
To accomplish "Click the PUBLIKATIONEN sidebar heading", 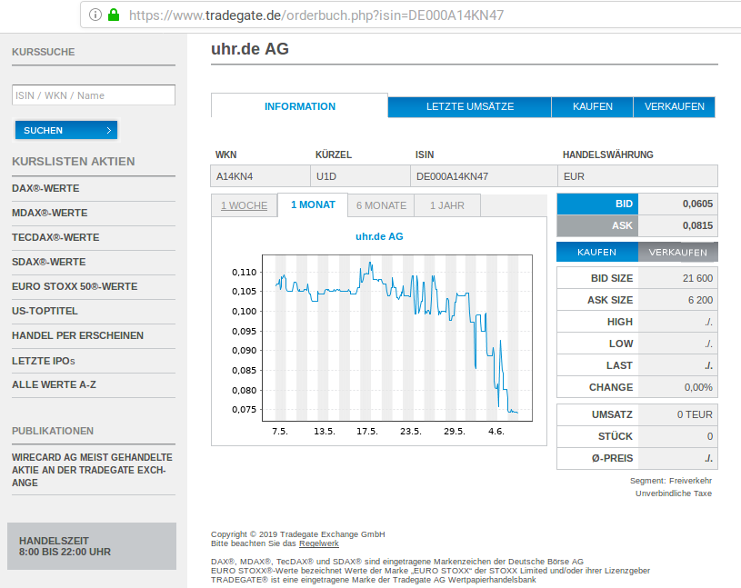I will (x=53, y=431).
